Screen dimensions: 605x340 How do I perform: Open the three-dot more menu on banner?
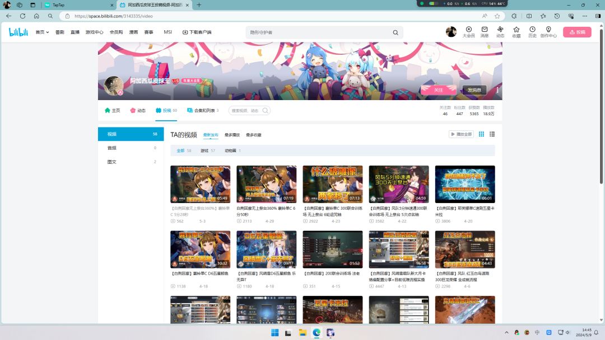pos(497,89)
